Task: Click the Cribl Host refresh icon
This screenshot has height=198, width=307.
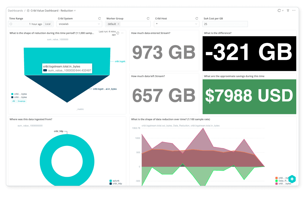Action: [x=197, y=19]
